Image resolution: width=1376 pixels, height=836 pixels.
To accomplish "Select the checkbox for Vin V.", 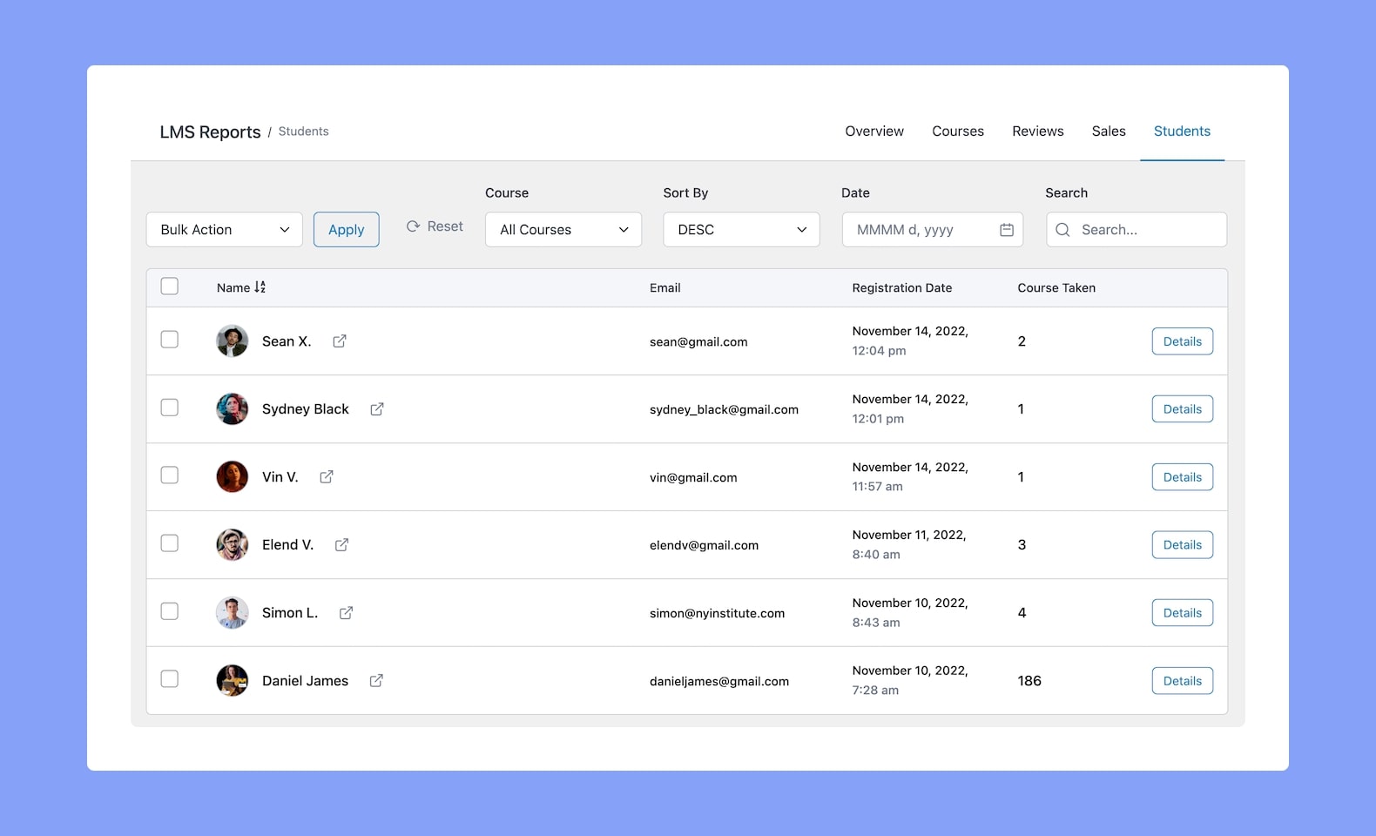I will [170, 475].
